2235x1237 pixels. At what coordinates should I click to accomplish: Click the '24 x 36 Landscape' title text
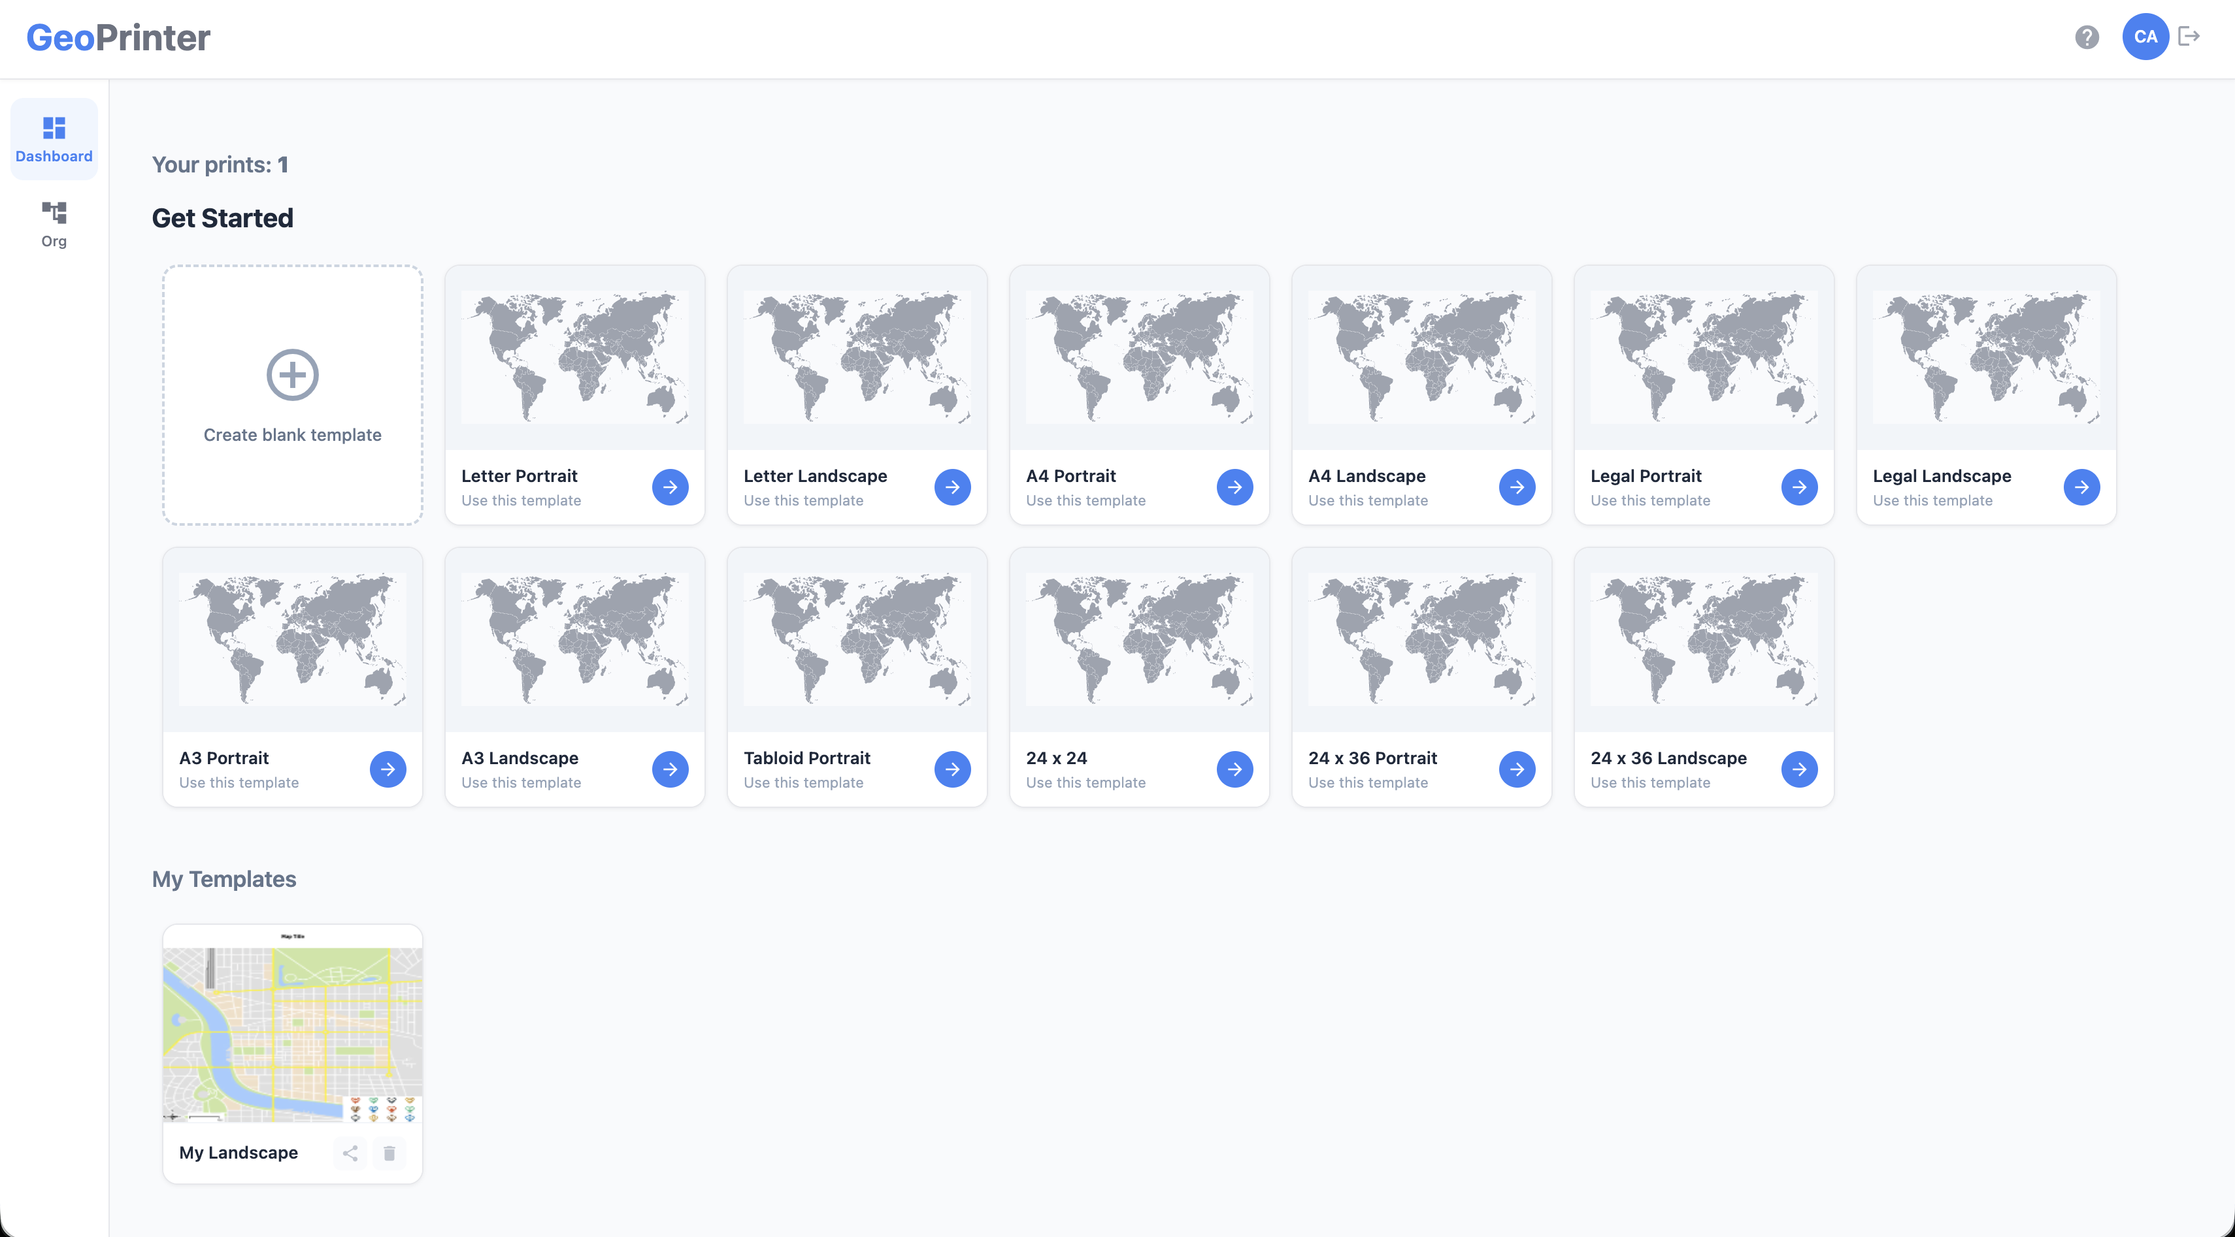[x=1668, y=758]
